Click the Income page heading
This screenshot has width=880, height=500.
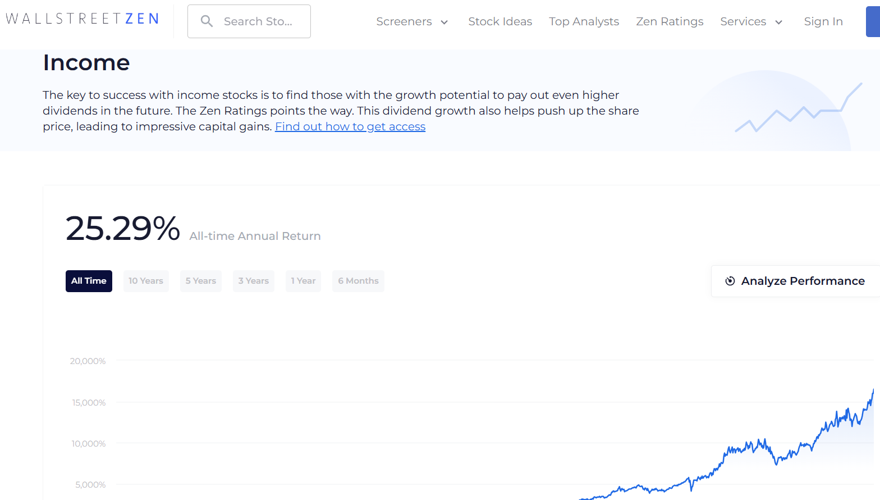tap(86, 62)
